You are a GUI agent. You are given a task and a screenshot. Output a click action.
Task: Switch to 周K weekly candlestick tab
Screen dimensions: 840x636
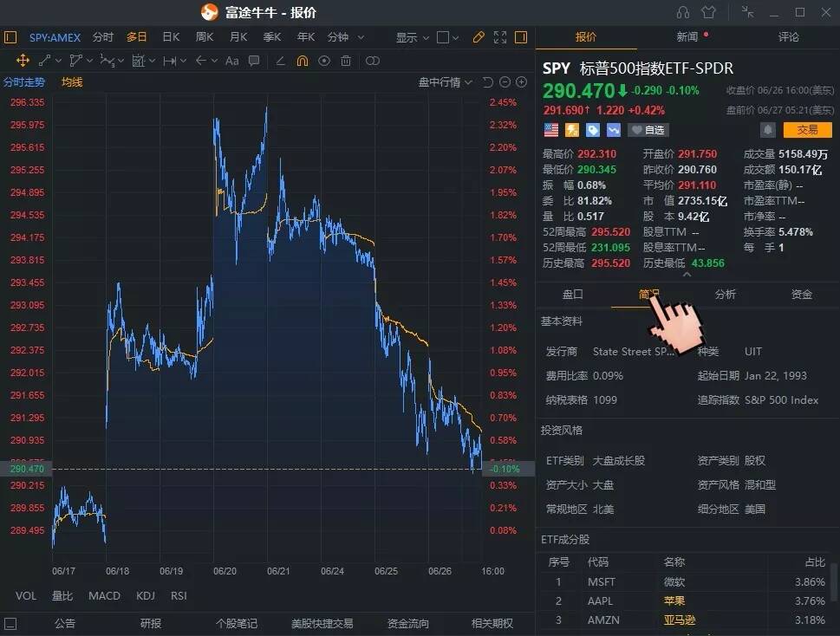point(204,37)
